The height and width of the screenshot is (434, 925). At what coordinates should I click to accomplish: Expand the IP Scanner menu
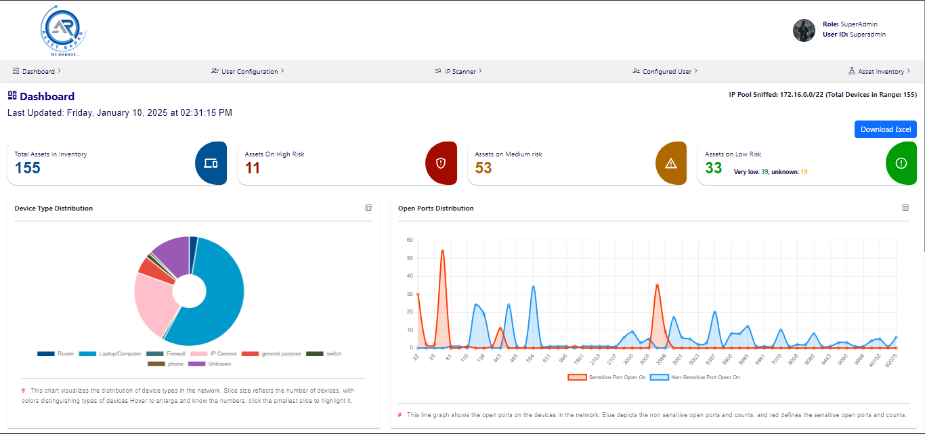coord(458,71)
